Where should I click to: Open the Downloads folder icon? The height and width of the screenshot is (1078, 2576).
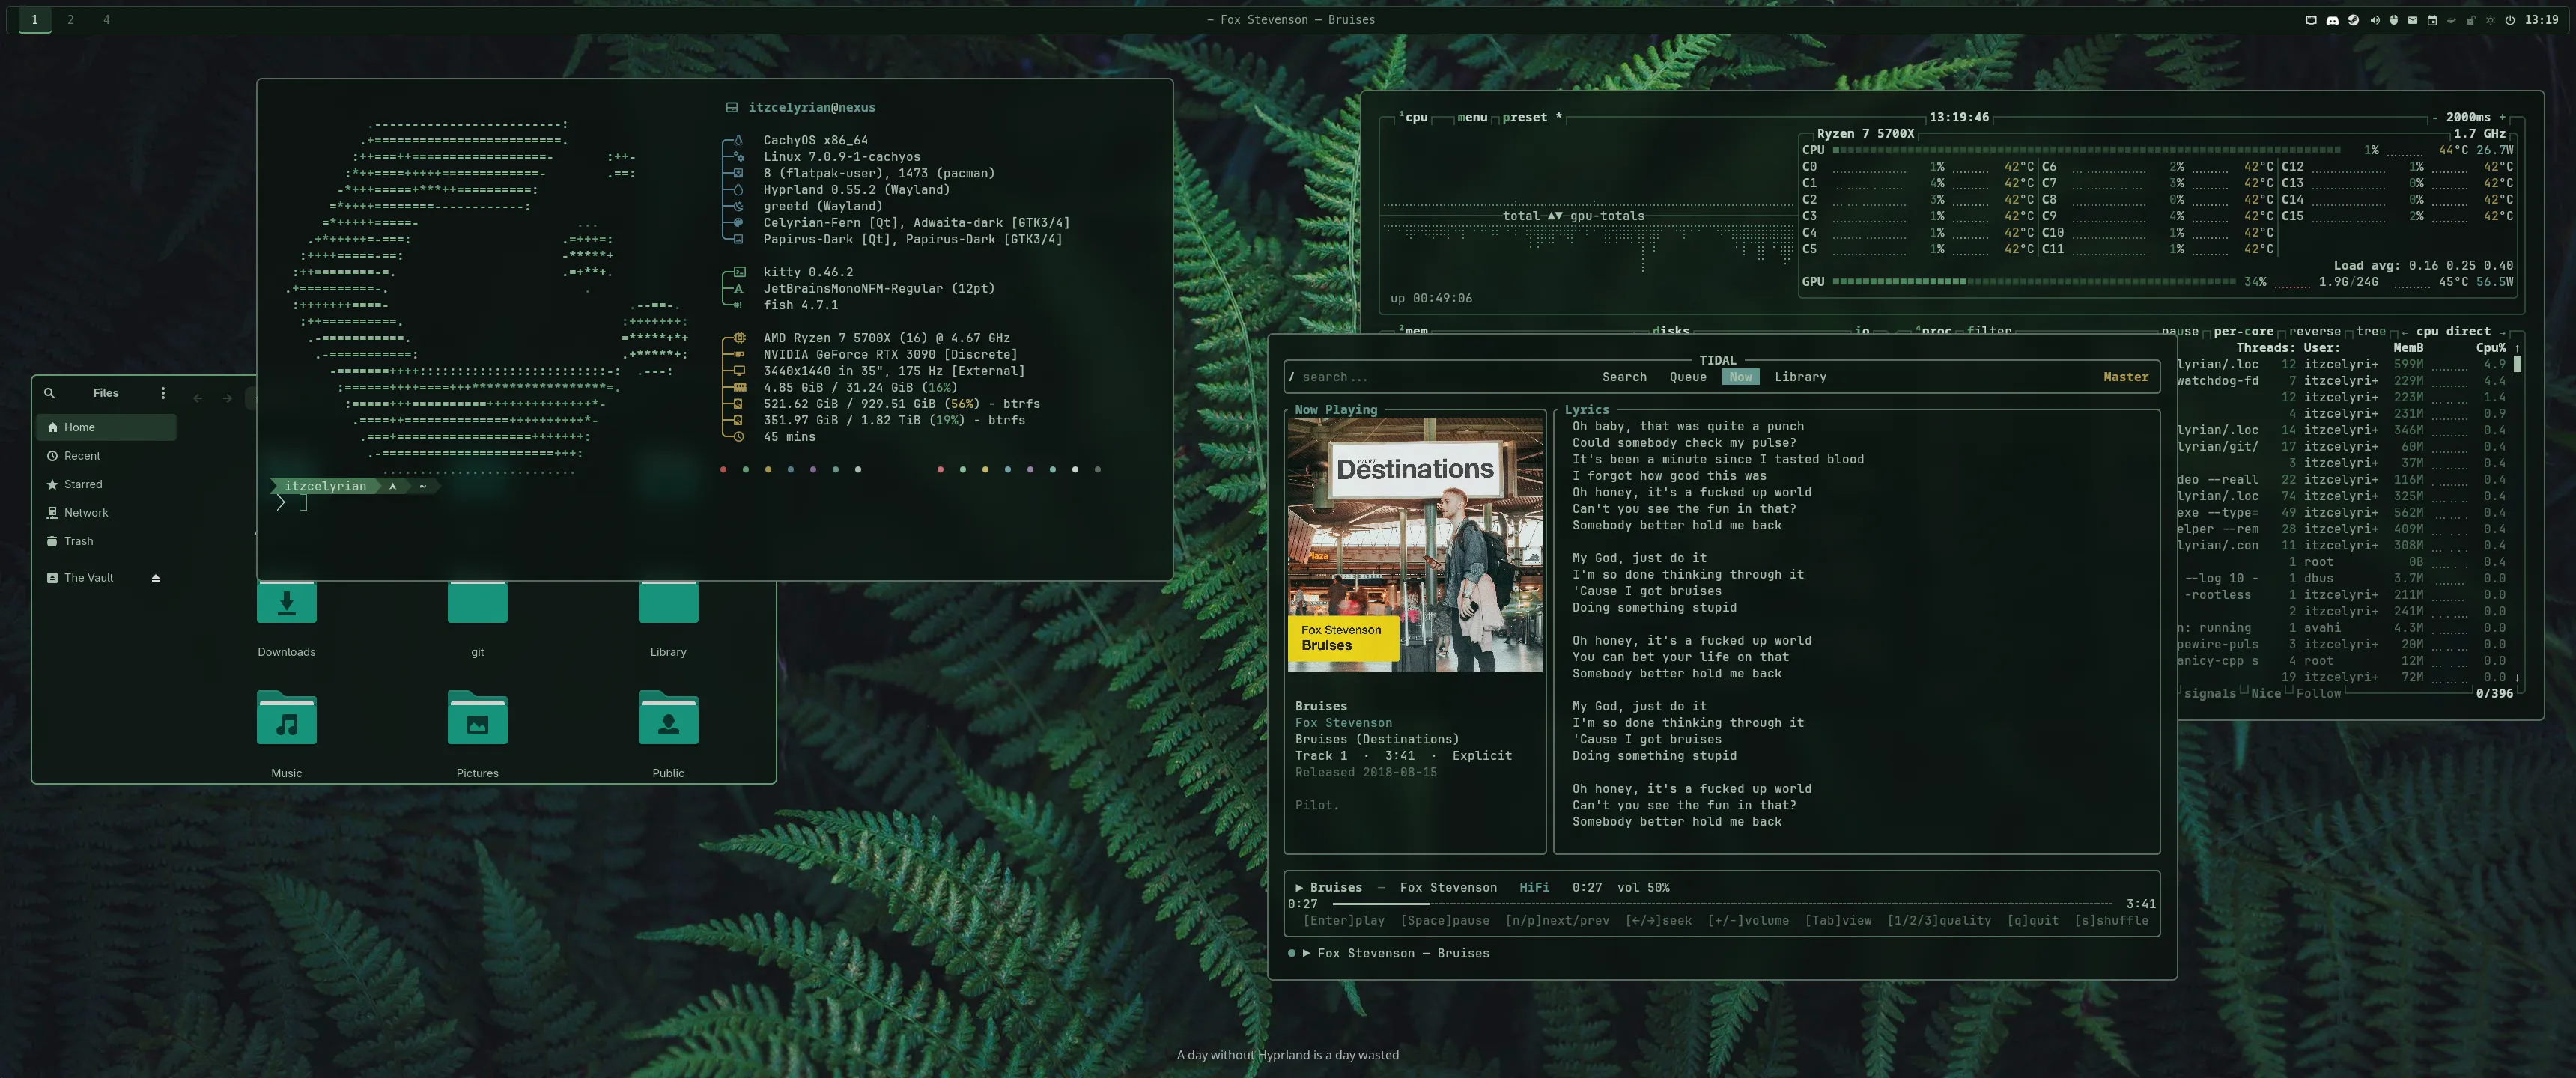tap(286, 601)
